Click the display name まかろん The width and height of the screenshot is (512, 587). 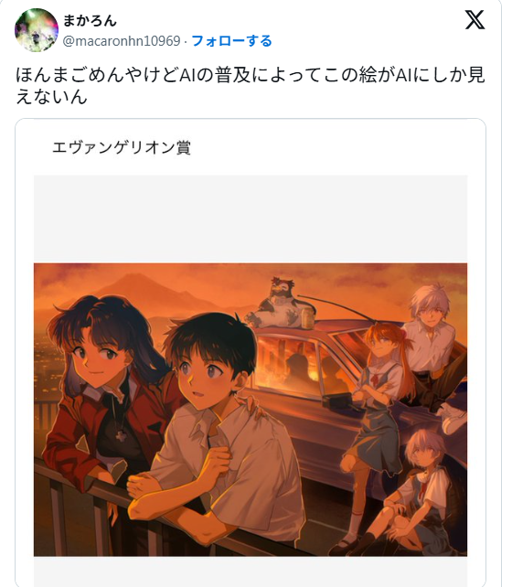[x=90, y=20]
